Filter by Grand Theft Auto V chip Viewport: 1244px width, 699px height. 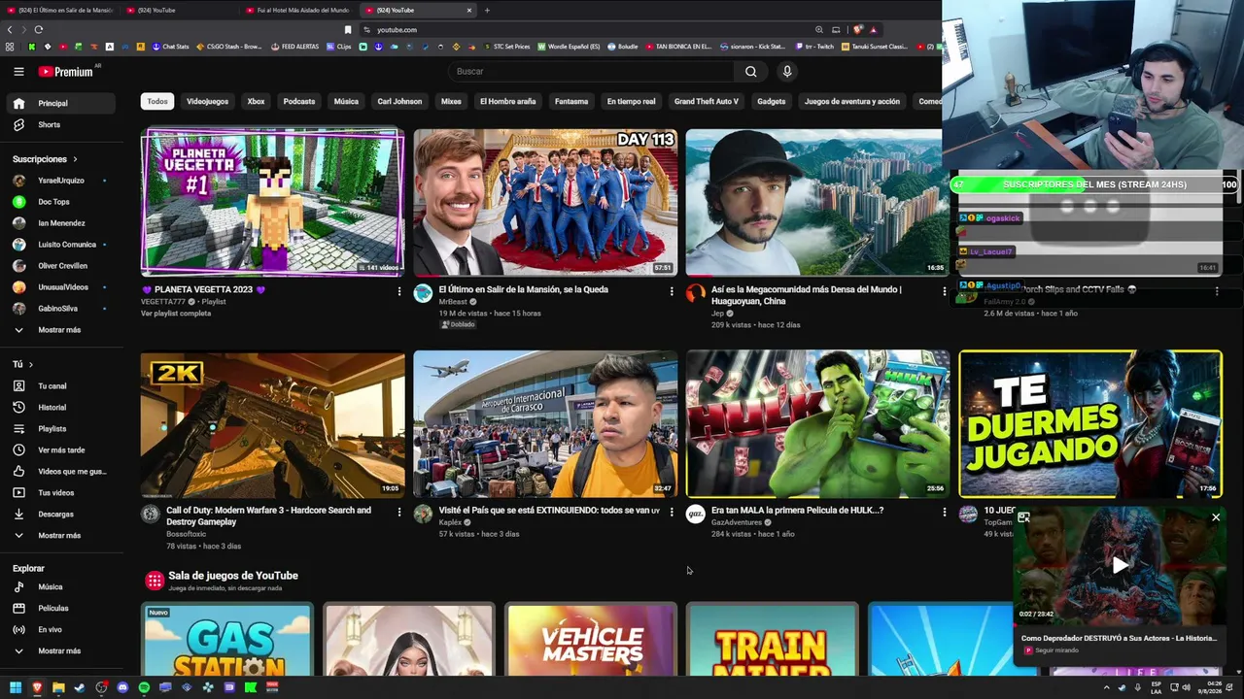(707, 101)
